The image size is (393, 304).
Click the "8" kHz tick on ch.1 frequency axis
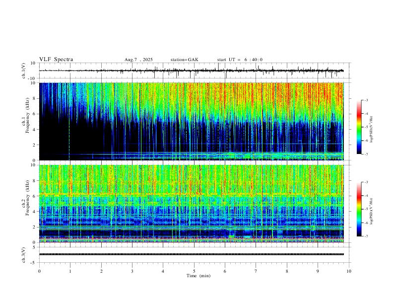[x=35, y=98]
